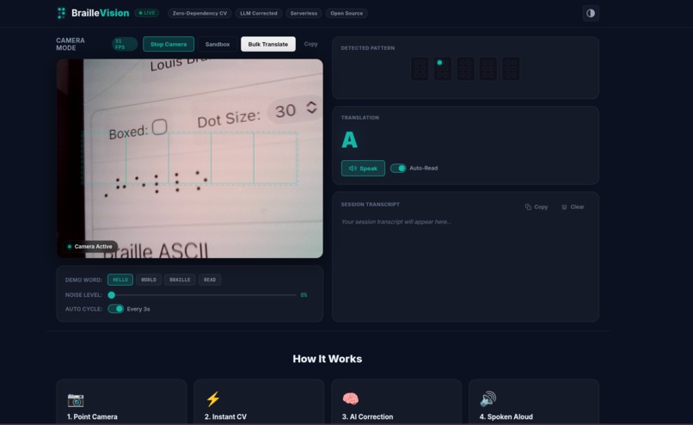Click the 1. Point Camera title
The width and height of the screenshot is (693, 425).
tap(92, 416)
